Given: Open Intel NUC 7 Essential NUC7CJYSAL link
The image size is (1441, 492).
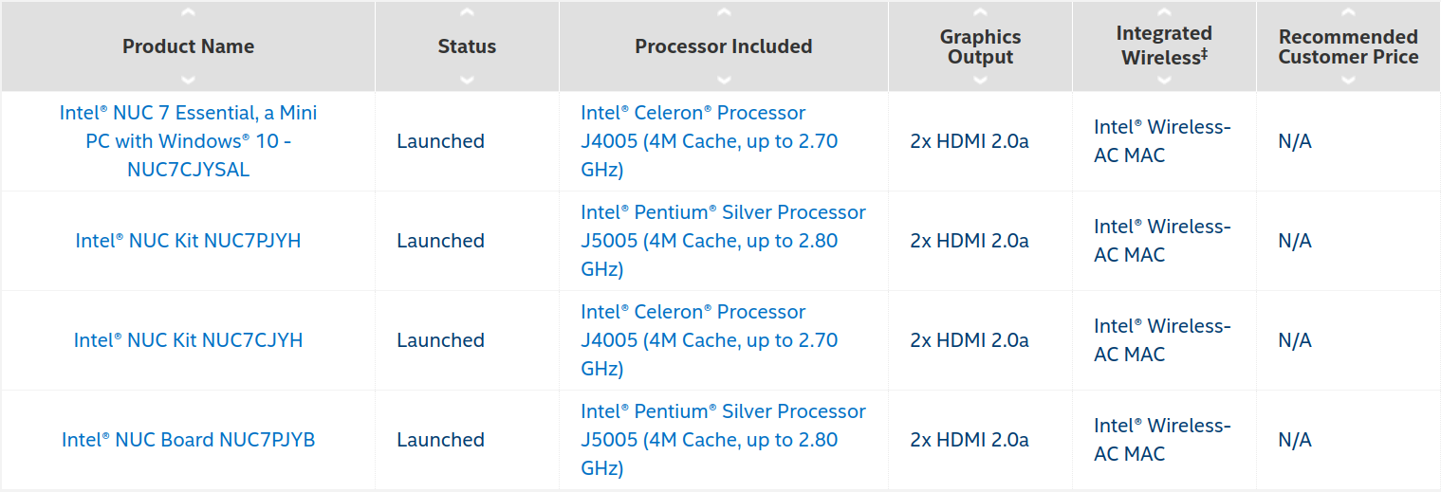Looking at the screenshot, I should pos(188,141).
